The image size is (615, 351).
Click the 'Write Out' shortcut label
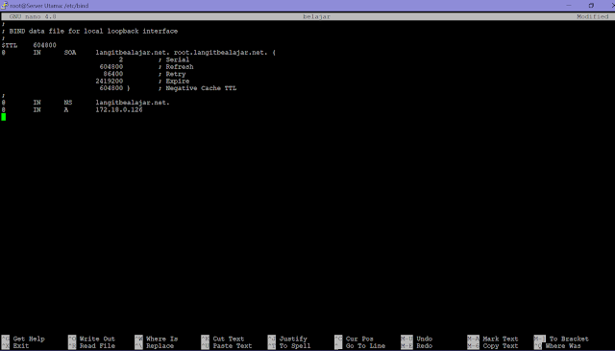coord(97,339)
